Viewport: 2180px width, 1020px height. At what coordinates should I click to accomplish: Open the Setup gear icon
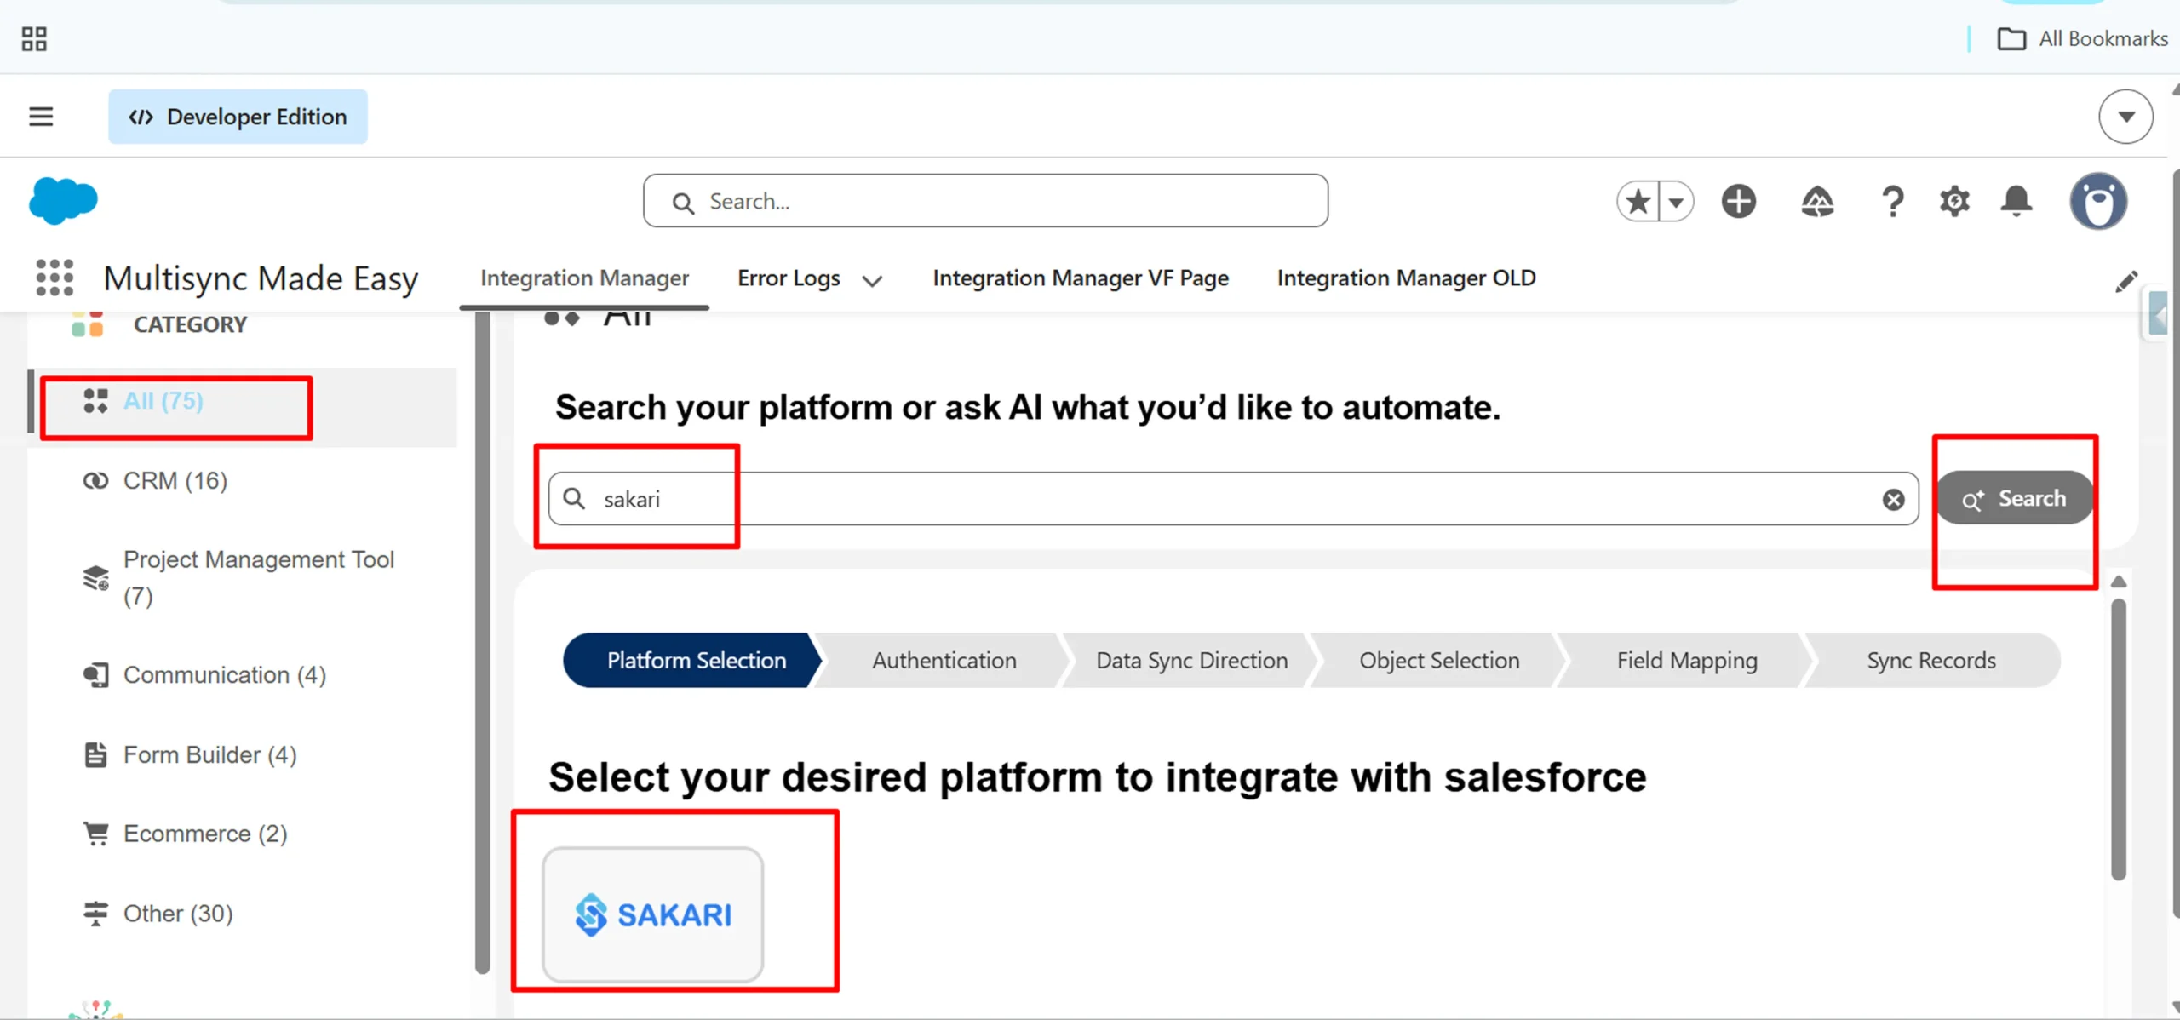pyautogui.click(x=1954, y=202)
